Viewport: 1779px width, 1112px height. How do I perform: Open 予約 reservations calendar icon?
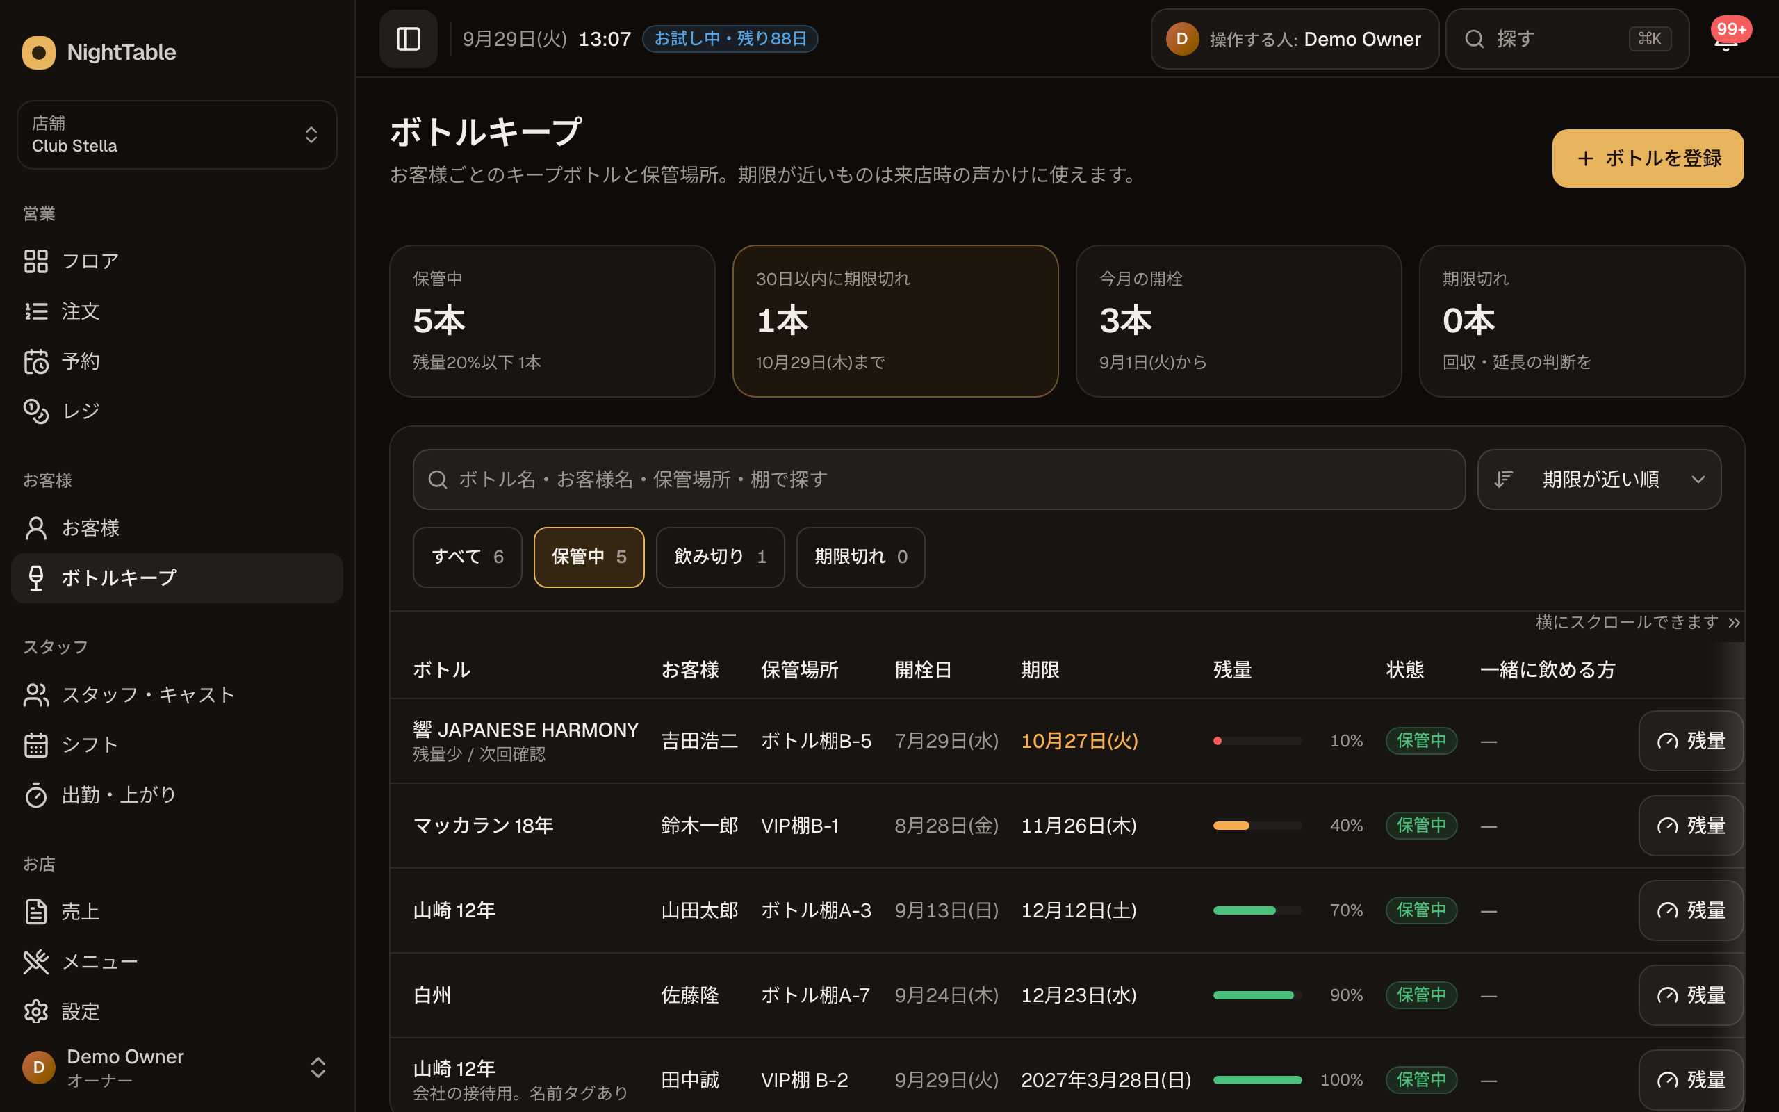coord(36,361)
